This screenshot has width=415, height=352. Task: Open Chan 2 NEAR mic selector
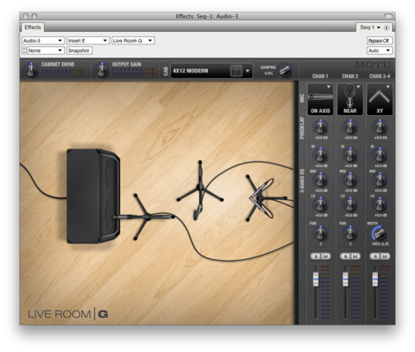(350, 99)
